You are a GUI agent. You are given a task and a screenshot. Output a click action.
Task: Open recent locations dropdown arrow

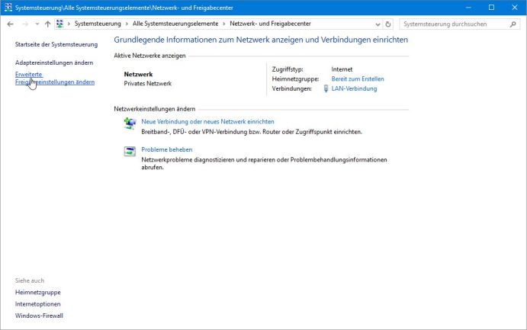tap(37, 24)
